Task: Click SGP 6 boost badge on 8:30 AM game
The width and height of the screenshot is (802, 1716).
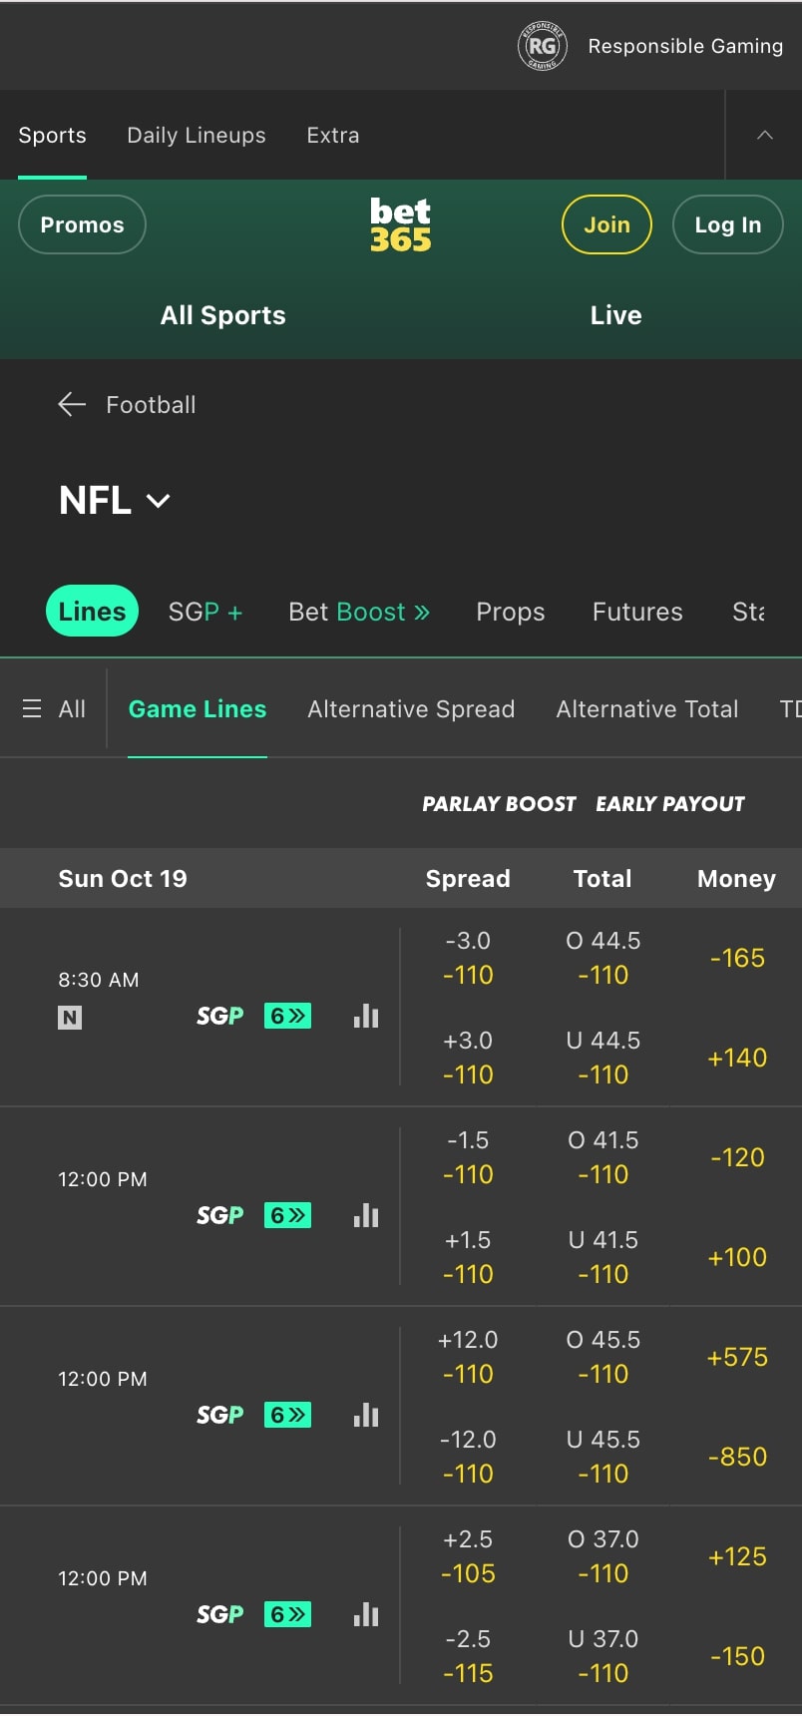Action: (287, 1016)
